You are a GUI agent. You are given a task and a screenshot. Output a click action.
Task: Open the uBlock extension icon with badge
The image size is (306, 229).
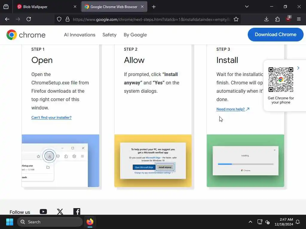click(x=288, y=19)
